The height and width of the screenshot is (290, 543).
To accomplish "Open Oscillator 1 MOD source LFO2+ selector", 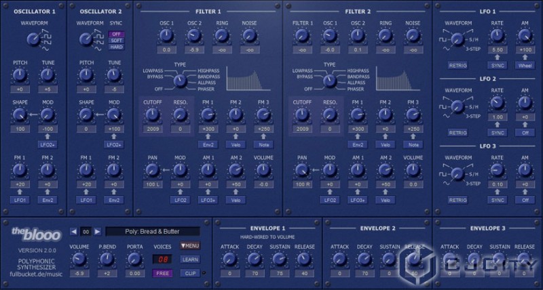I will point(48,144).
